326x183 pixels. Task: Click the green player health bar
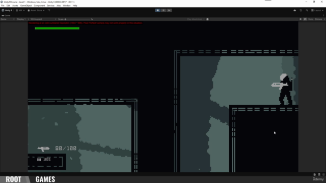[x=57, y=28]
